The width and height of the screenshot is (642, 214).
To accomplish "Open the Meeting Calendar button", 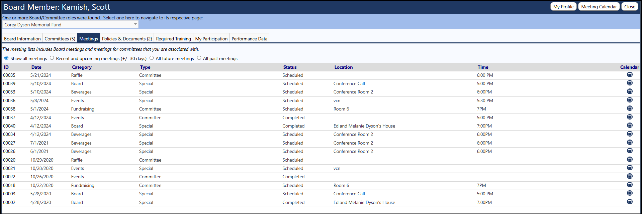I will pos(599,7).
